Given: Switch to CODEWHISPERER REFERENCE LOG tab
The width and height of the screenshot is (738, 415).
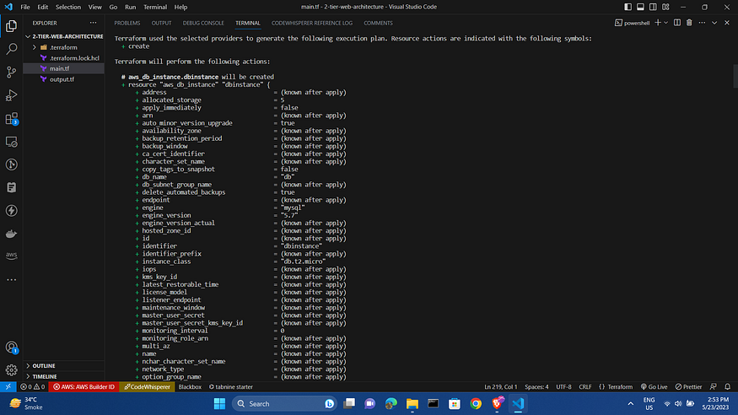Looking at the screenshot, I should click(311, 23).
